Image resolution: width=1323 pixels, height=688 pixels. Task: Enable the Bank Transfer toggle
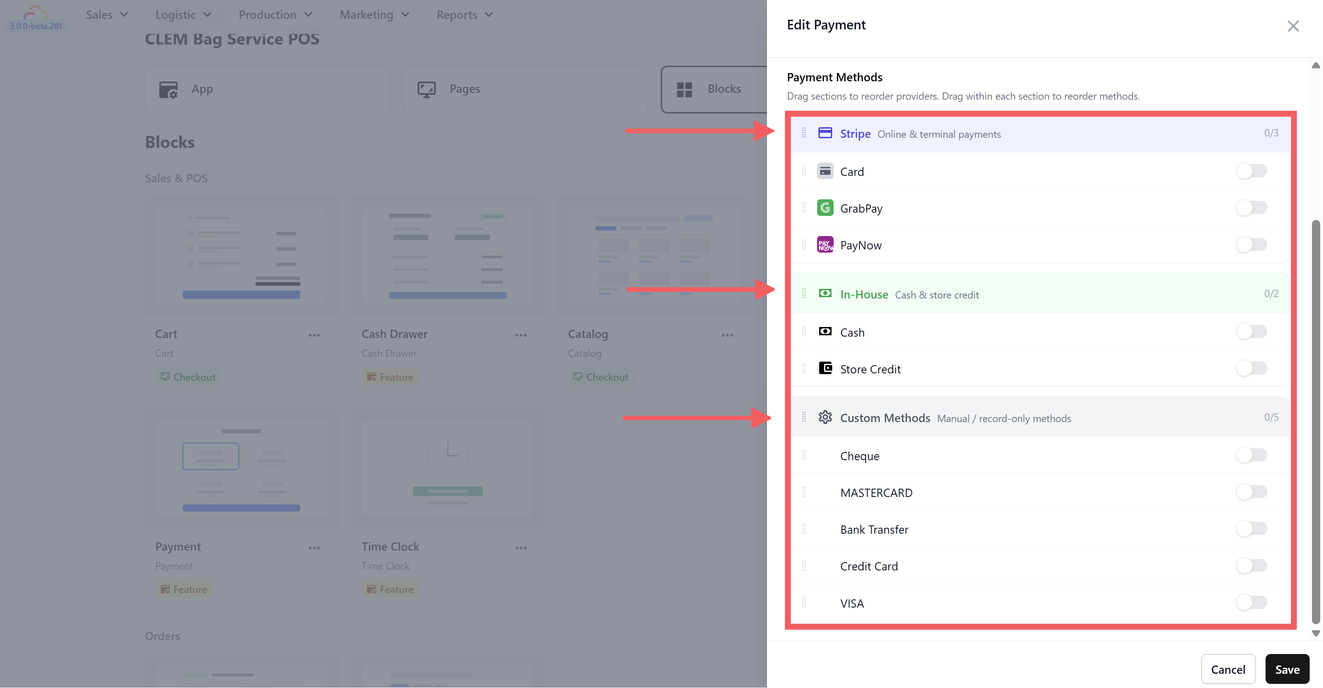point(1251,528)
